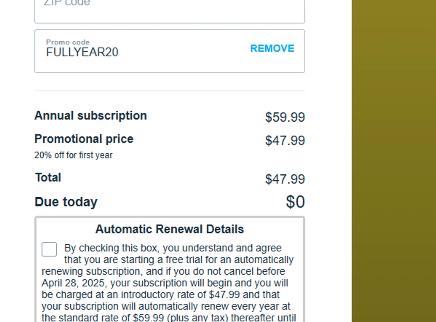
Task: Click the small "Promo code" field label
Action: click(68, 42)
